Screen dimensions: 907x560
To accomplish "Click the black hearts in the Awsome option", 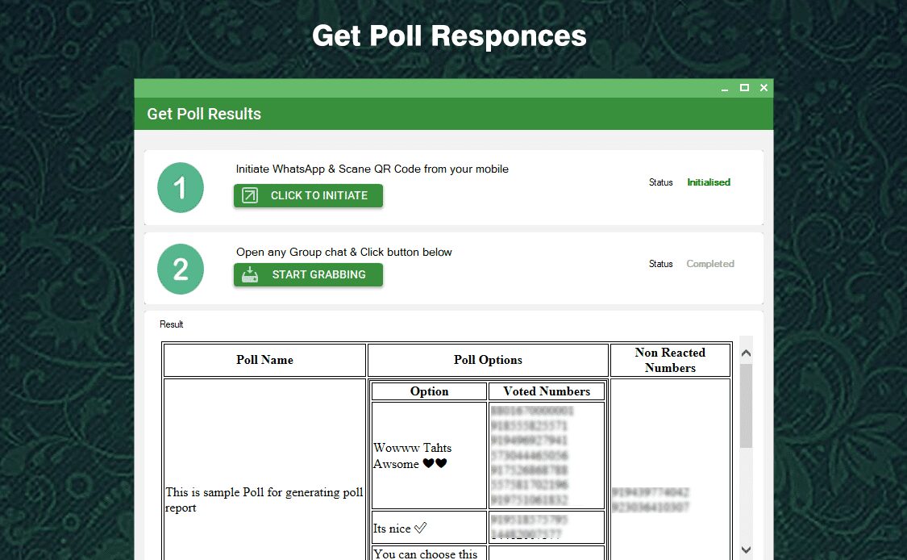I will 435,464.
